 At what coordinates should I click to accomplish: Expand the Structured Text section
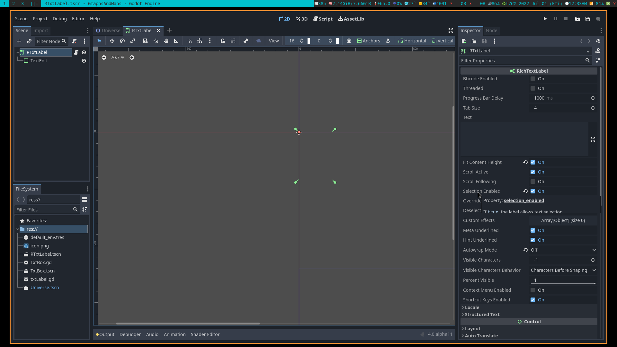point(482,314)
